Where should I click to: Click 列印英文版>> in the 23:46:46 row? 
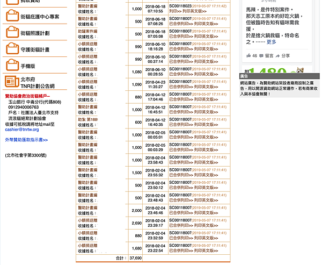pos(206,212)
